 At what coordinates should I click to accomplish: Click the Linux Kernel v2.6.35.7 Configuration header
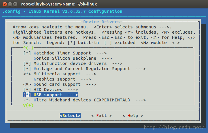[75, 11]
